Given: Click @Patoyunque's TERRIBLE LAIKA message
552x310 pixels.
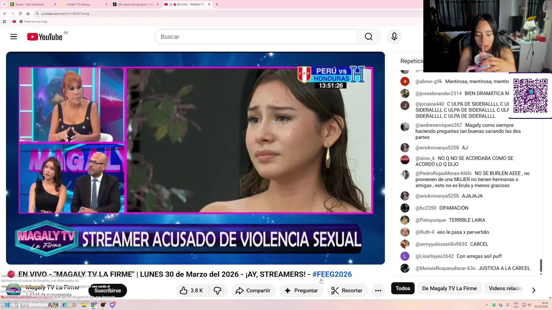Looking at the screenshot, I should point(467,220).
